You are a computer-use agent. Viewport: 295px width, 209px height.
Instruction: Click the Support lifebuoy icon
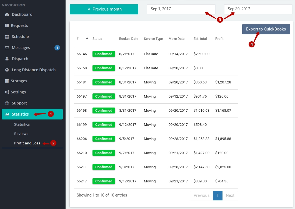click(7, 103)
